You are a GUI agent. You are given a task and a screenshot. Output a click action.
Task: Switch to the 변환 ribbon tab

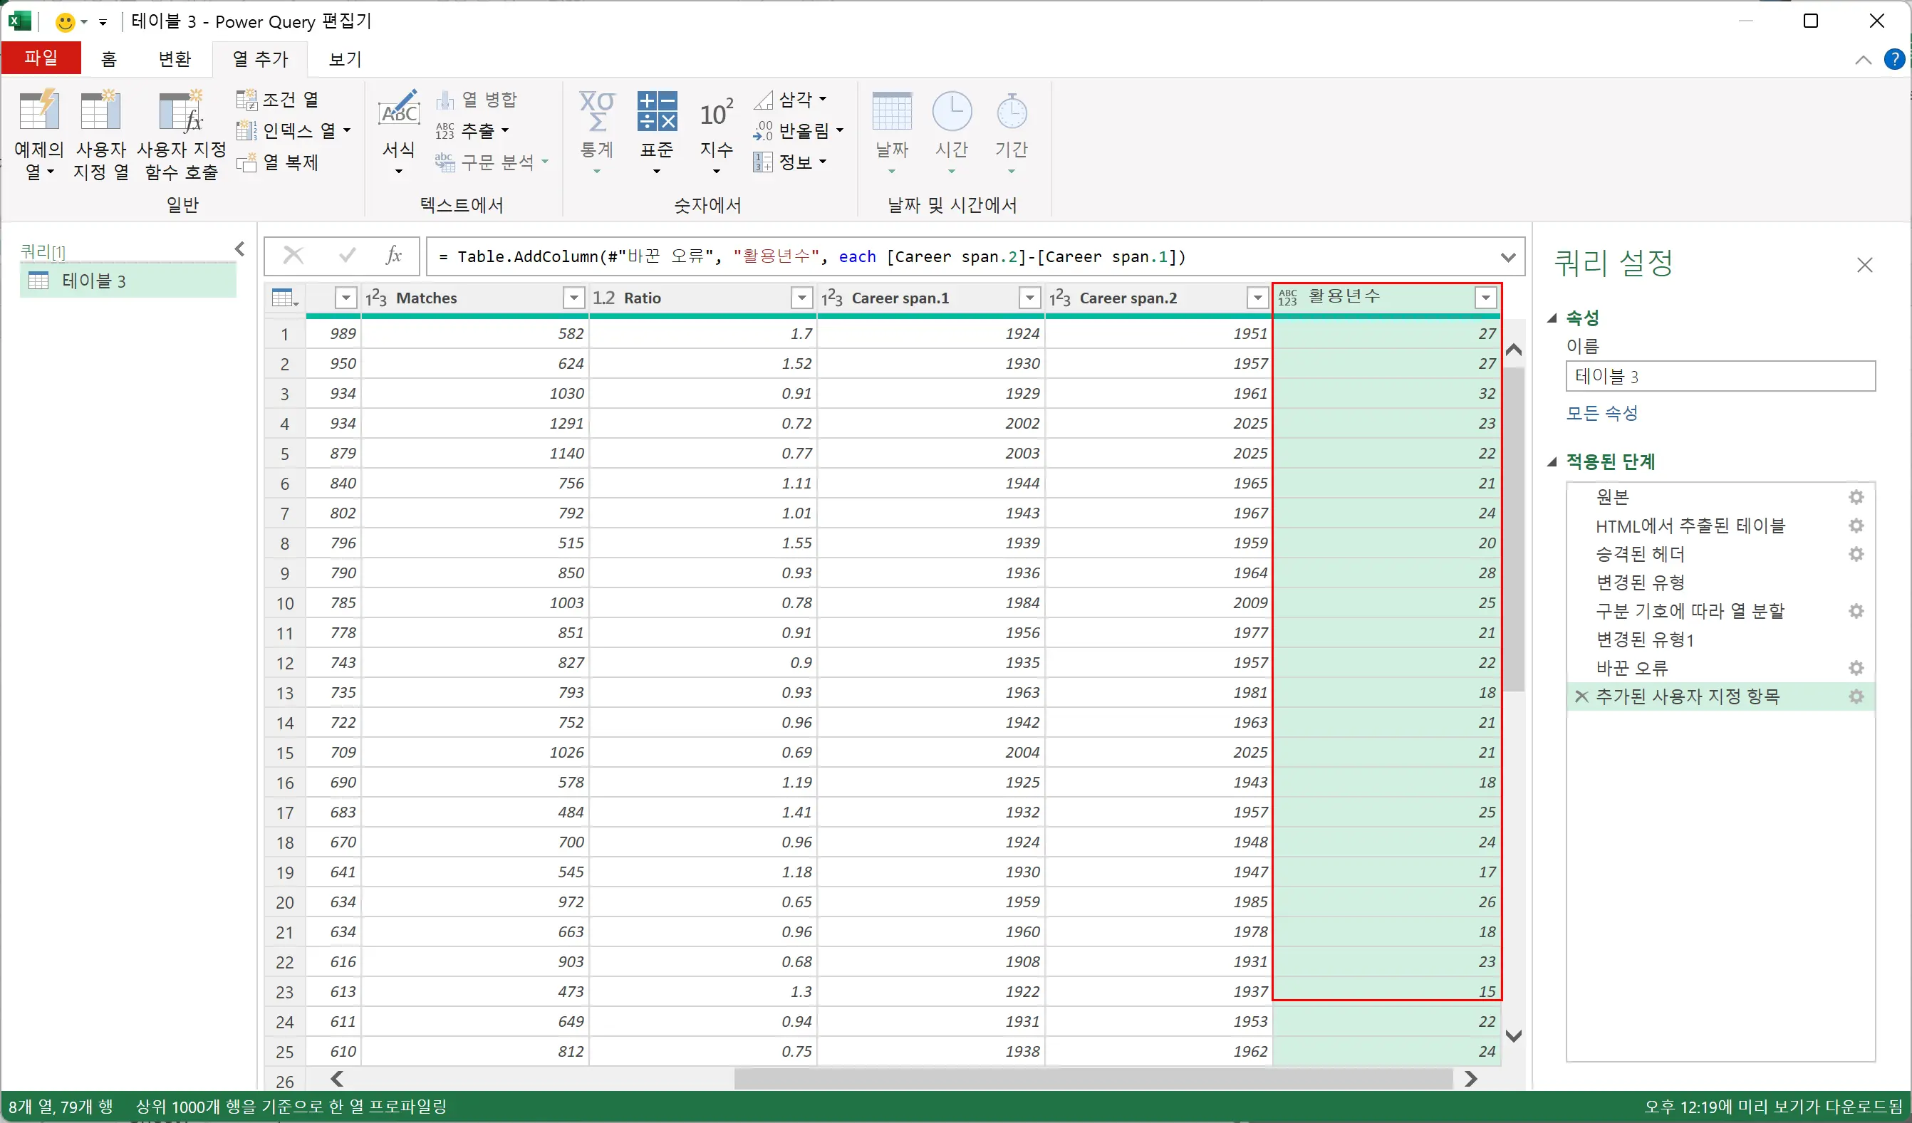click(175, 59)
